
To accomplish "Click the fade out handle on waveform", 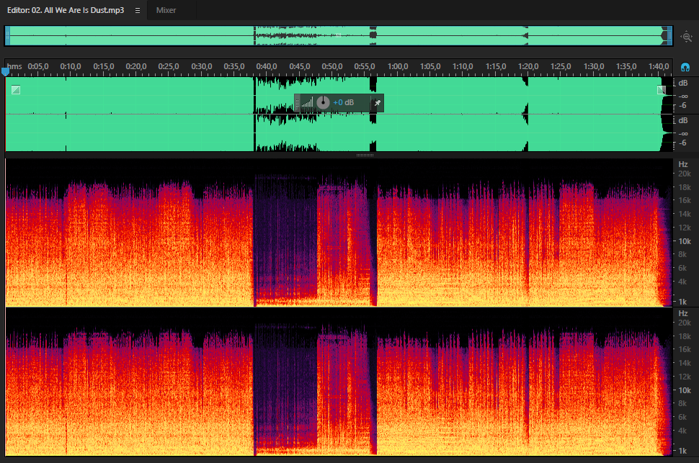I will tap(662, 90).
